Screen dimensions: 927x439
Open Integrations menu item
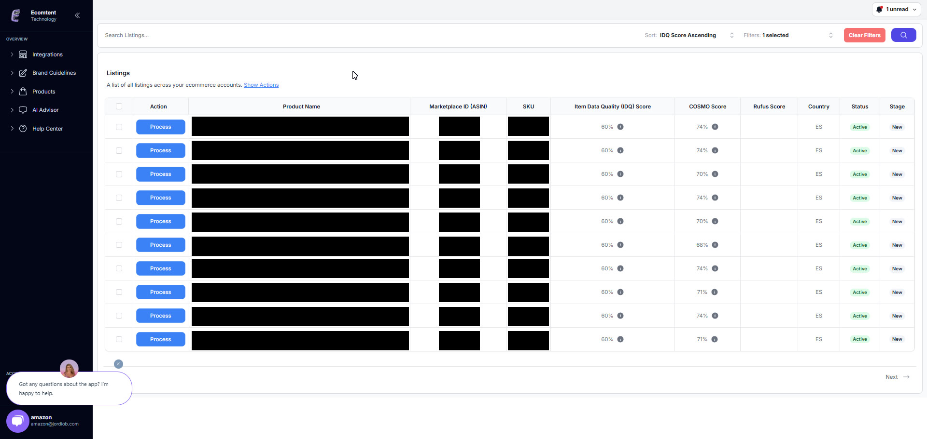pos(46,54)
